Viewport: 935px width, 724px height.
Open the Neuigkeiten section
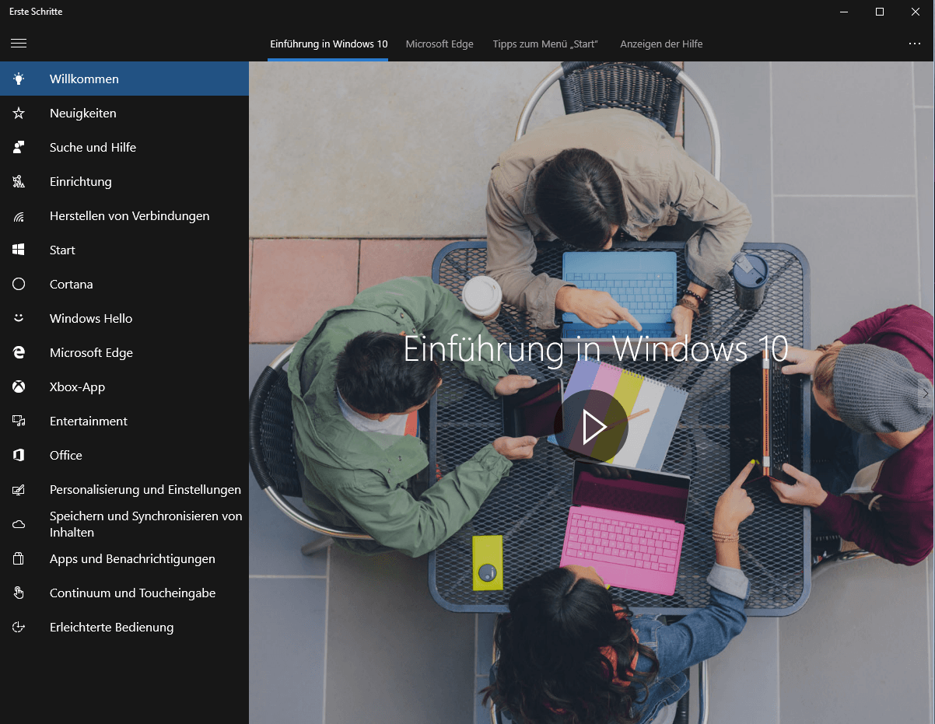click(x=124, y=113)
